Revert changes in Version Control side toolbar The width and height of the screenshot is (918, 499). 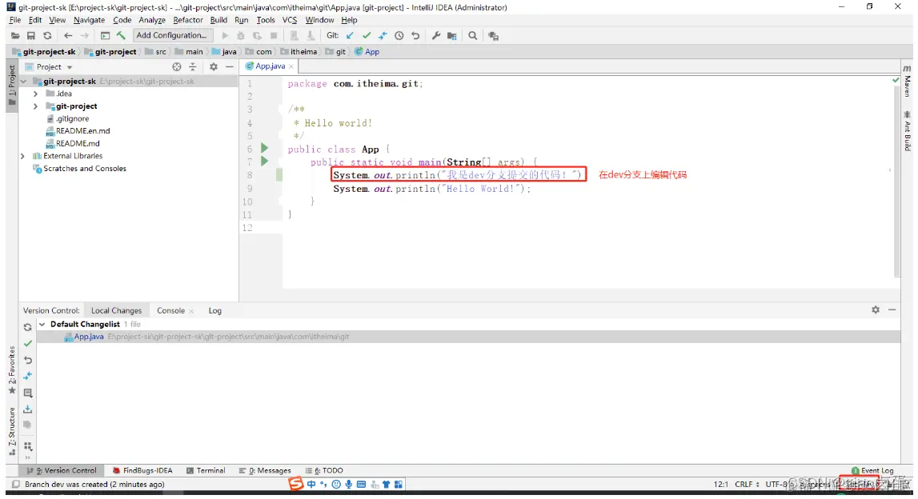(27, 360)
